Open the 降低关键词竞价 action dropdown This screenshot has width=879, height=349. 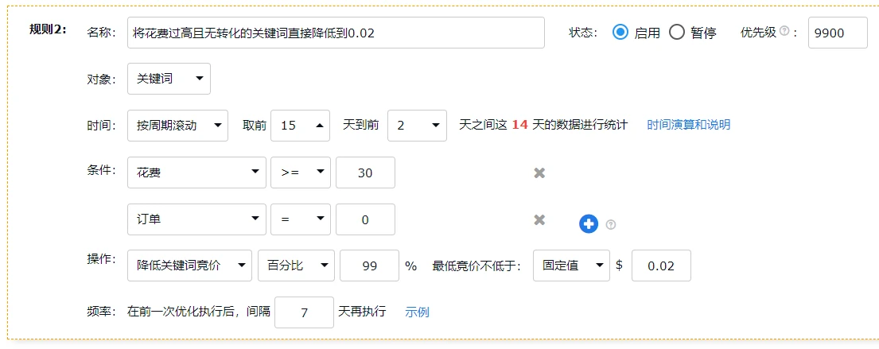click(189, 266)
